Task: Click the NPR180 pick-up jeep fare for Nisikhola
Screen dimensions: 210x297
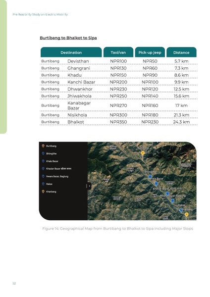Action: (150, 115)
